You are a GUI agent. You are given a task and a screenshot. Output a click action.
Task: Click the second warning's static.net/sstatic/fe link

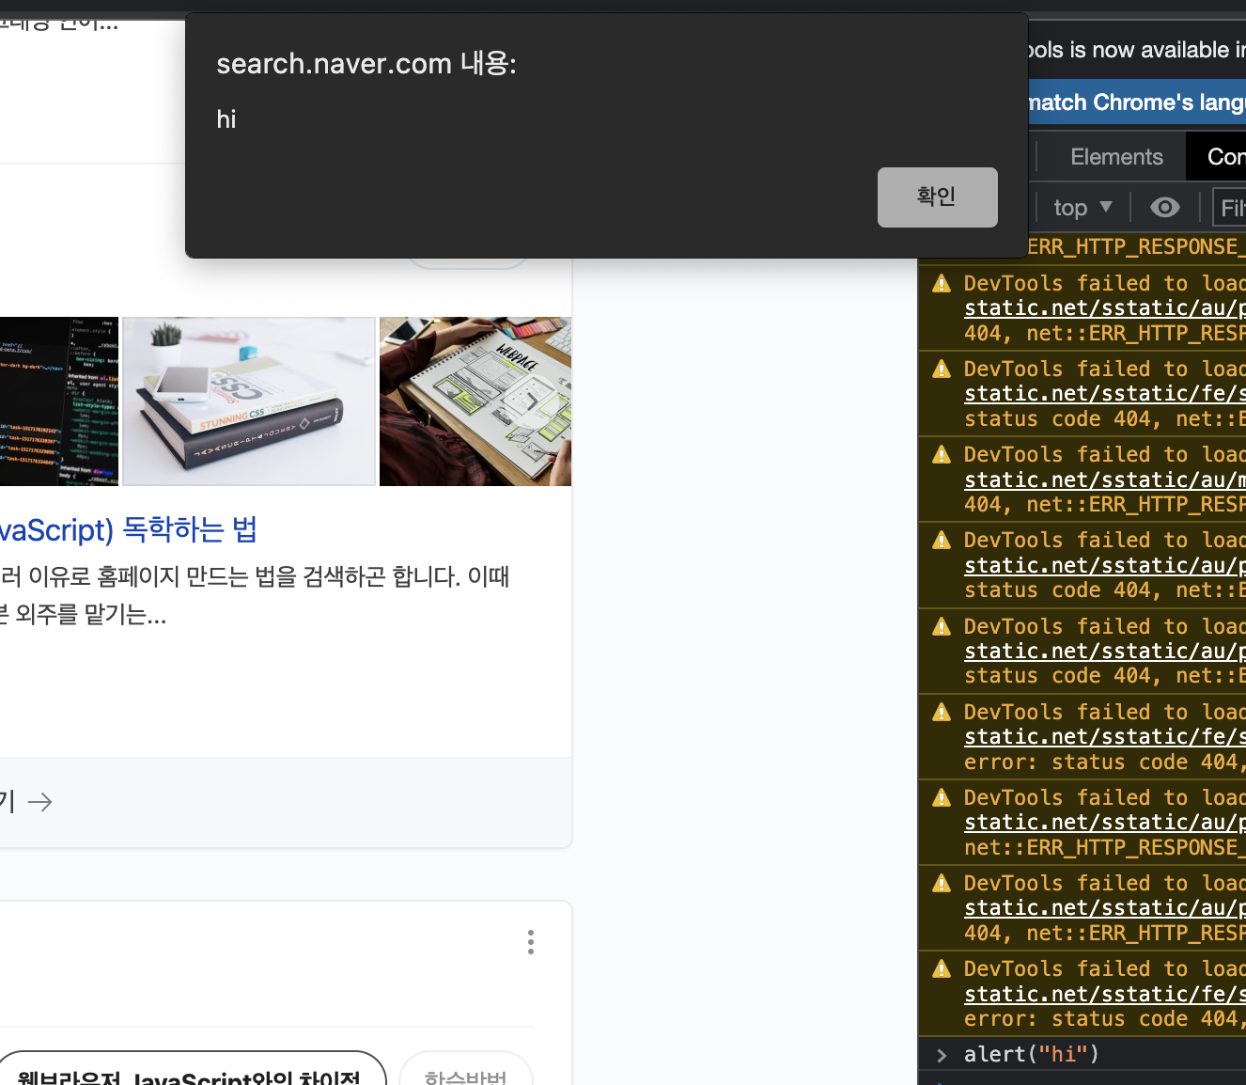click(x=1104, y=394)
